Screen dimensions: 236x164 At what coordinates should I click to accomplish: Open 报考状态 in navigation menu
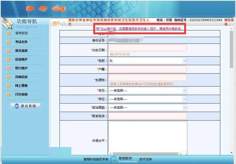22,33
